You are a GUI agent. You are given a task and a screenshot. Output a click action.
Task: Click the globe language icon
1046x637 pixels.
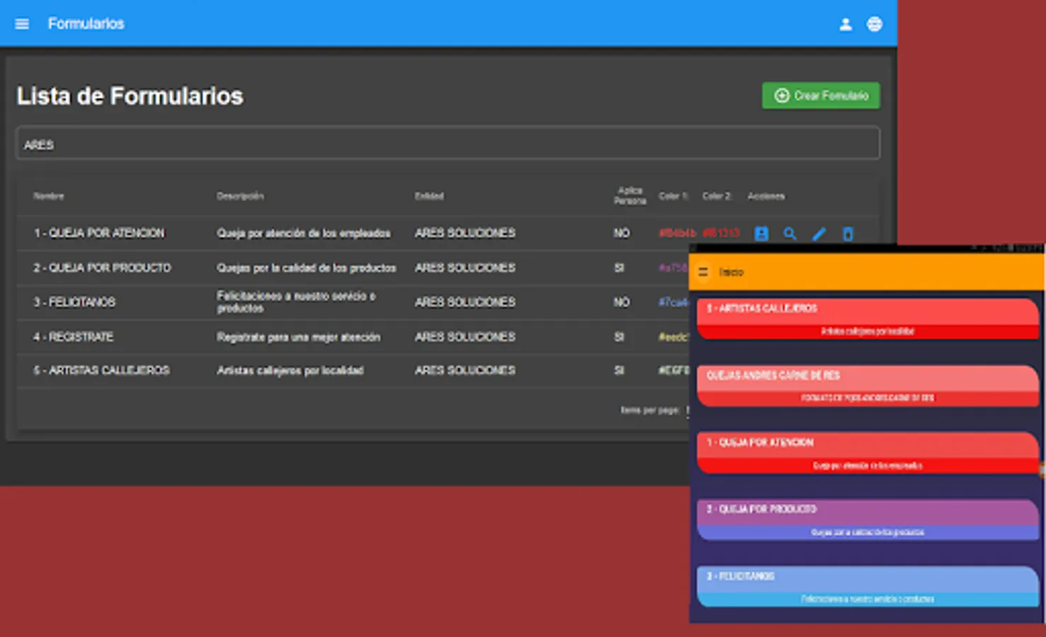point(875,24)
